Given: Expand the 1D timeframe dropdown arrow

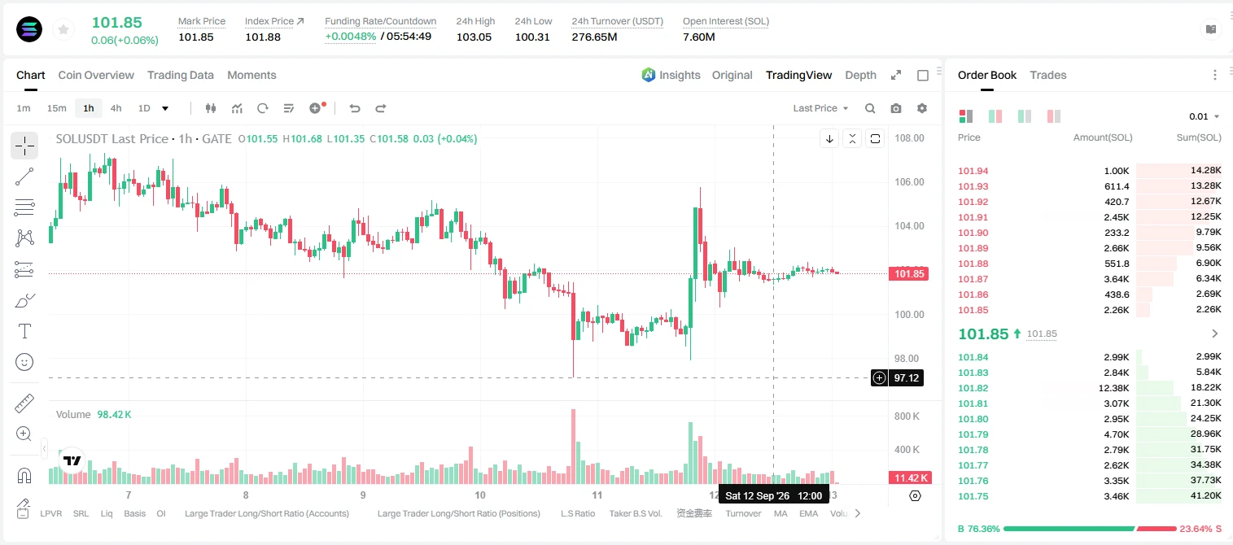Looking at the screenshot, I should 165,108.
